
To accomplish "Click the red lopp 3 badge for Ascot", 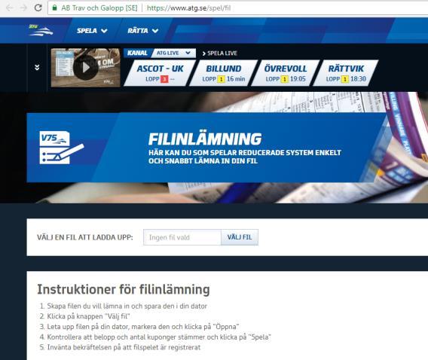I will (164, 79).
